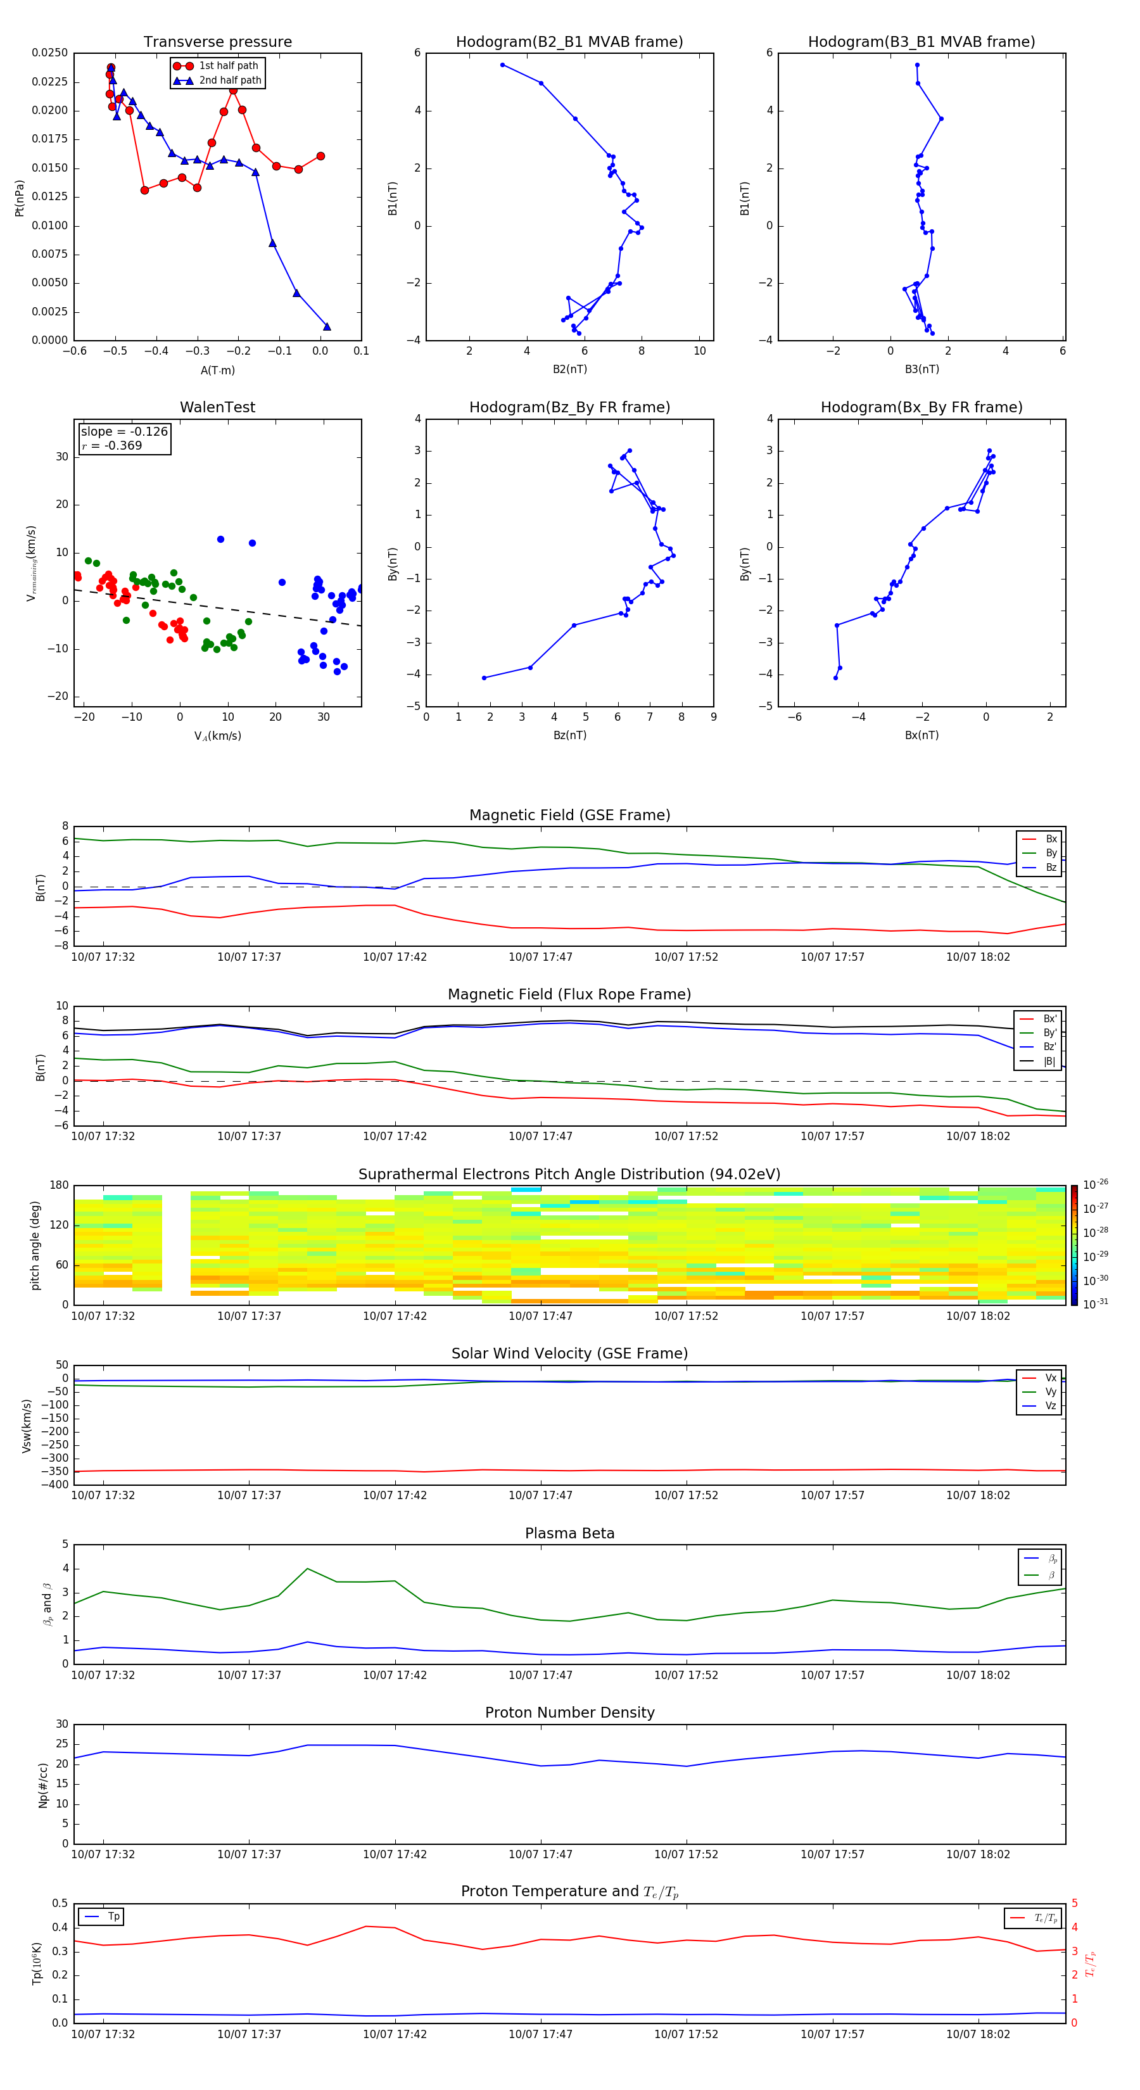Click the 'By' legend entry in GSE magnetic field panel
This screenshot has height=2090, width=1140.
coord(1039,852)
